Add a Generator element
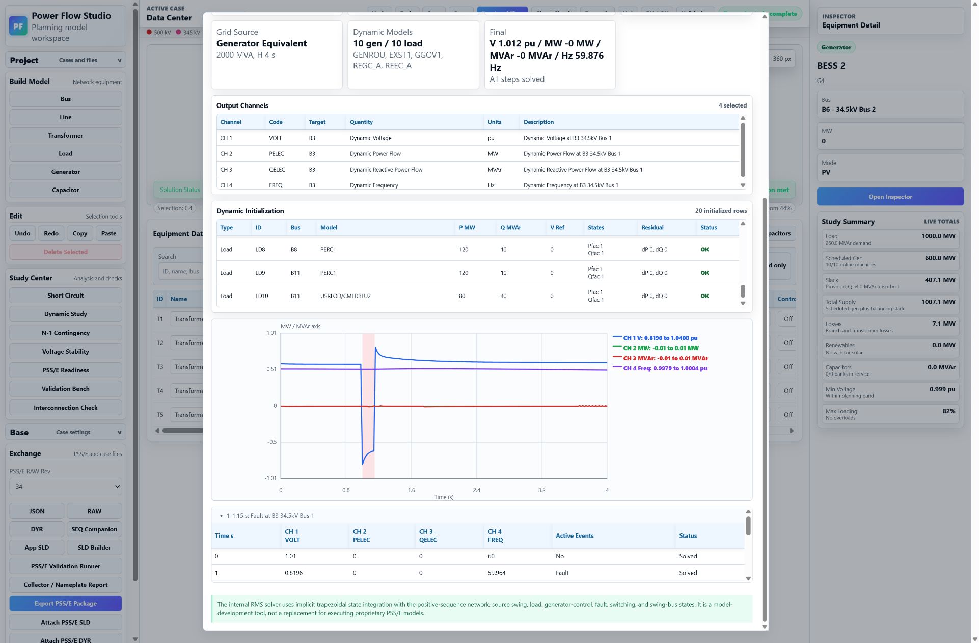This screenshot has height=643, width=979. tap(66, 172)
